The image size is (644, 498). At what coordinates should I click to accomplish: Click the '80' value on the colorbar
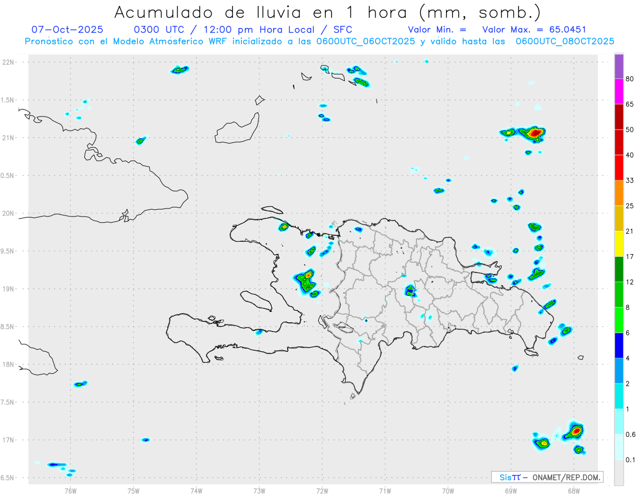coord(630,80)
